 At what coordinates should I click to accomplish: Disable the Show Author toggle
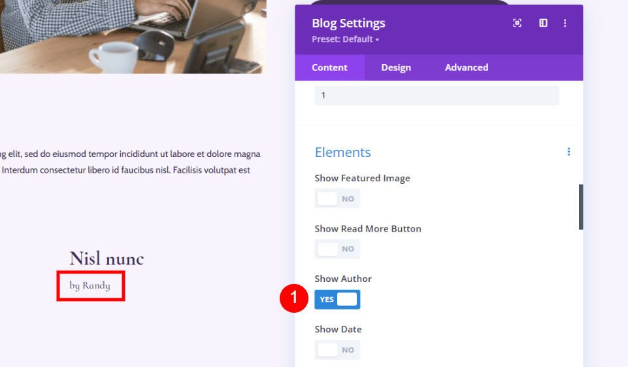(x=337, y=299)
